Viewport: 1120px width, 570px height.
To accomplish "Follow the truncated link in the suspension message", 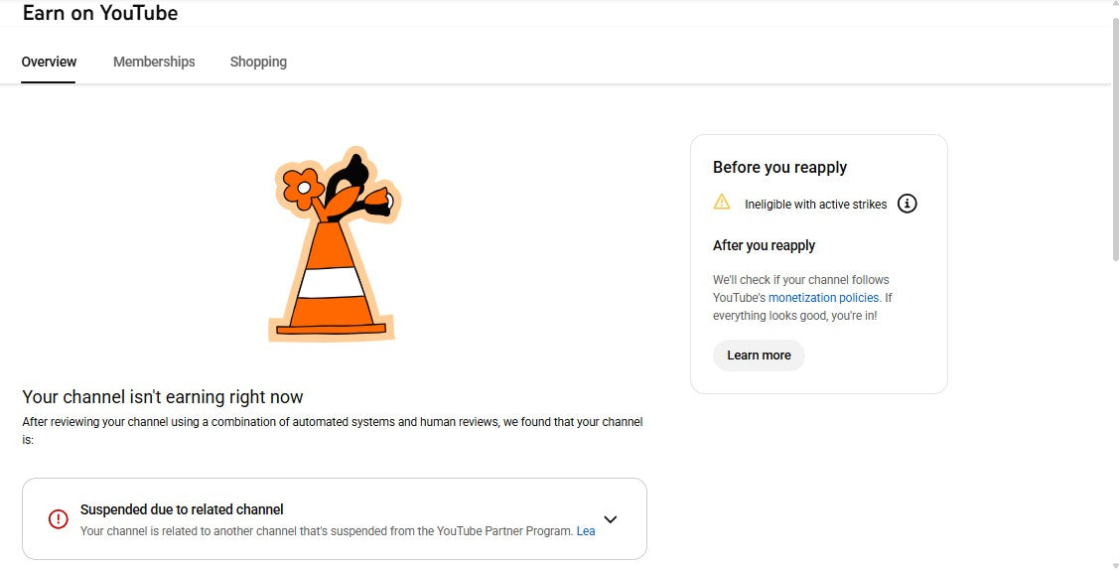I will click(586, 531).
